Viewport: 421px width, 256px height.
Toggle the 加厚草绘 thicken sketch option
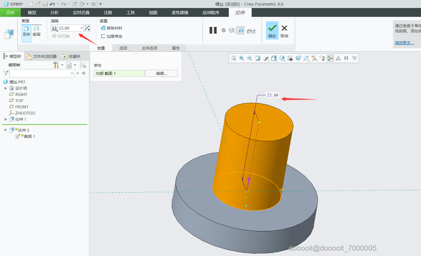click(x=112, y=36)
